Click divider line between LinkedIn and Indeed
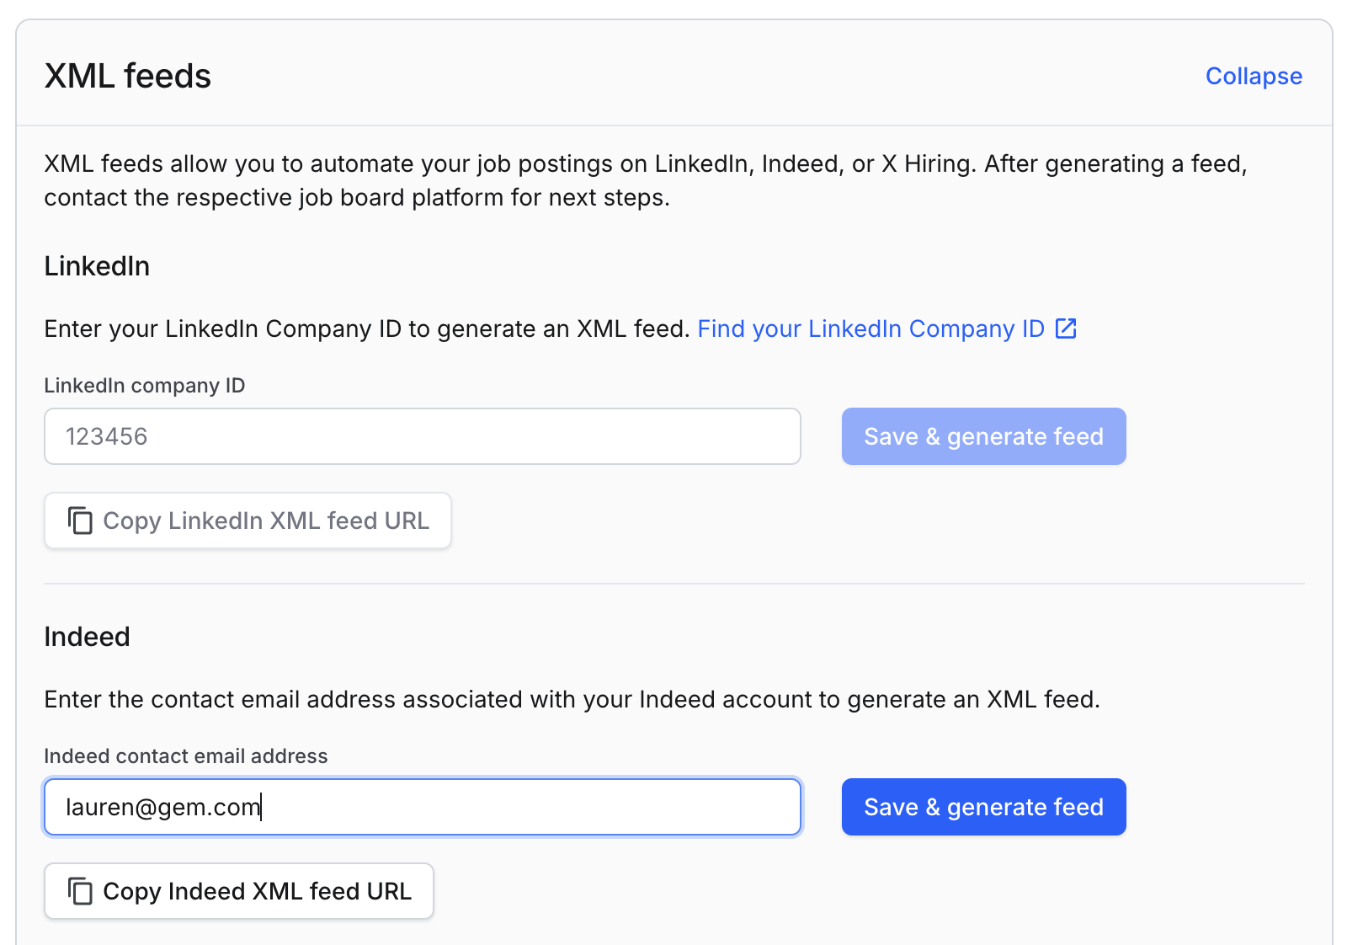 674,584
